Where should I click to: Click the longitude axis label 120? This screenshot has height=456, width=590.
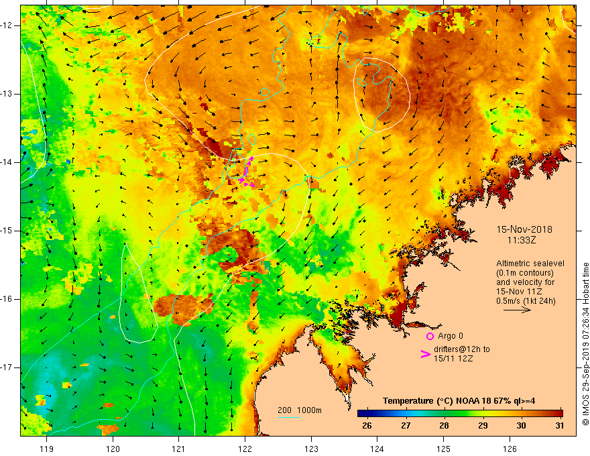pyautogui.click(x=113, y=449)
